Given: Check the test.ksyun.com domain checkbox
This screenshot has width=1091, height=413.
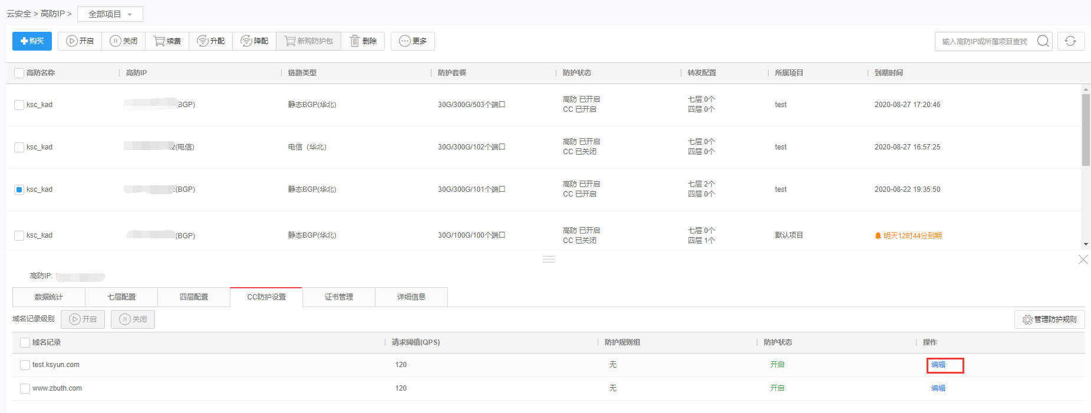Looking at the screenshot, I should pyautogui.click(x=25, y=365).
